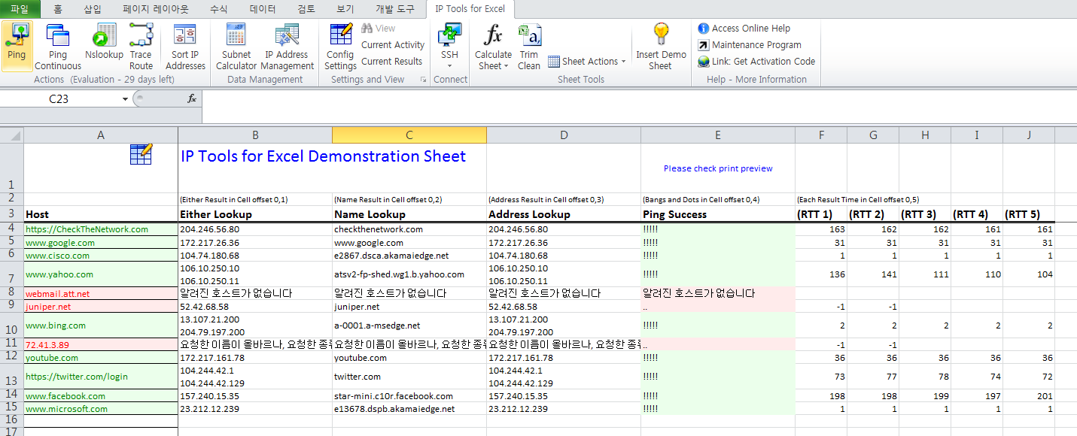Screen dimensions: 1077x436
Task: Select RTT 1 value 198
Action: point(821,395)
